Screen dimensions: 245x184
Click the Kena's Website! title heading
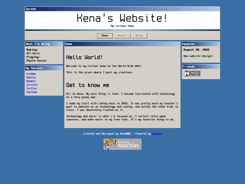(x=122, y=18)
